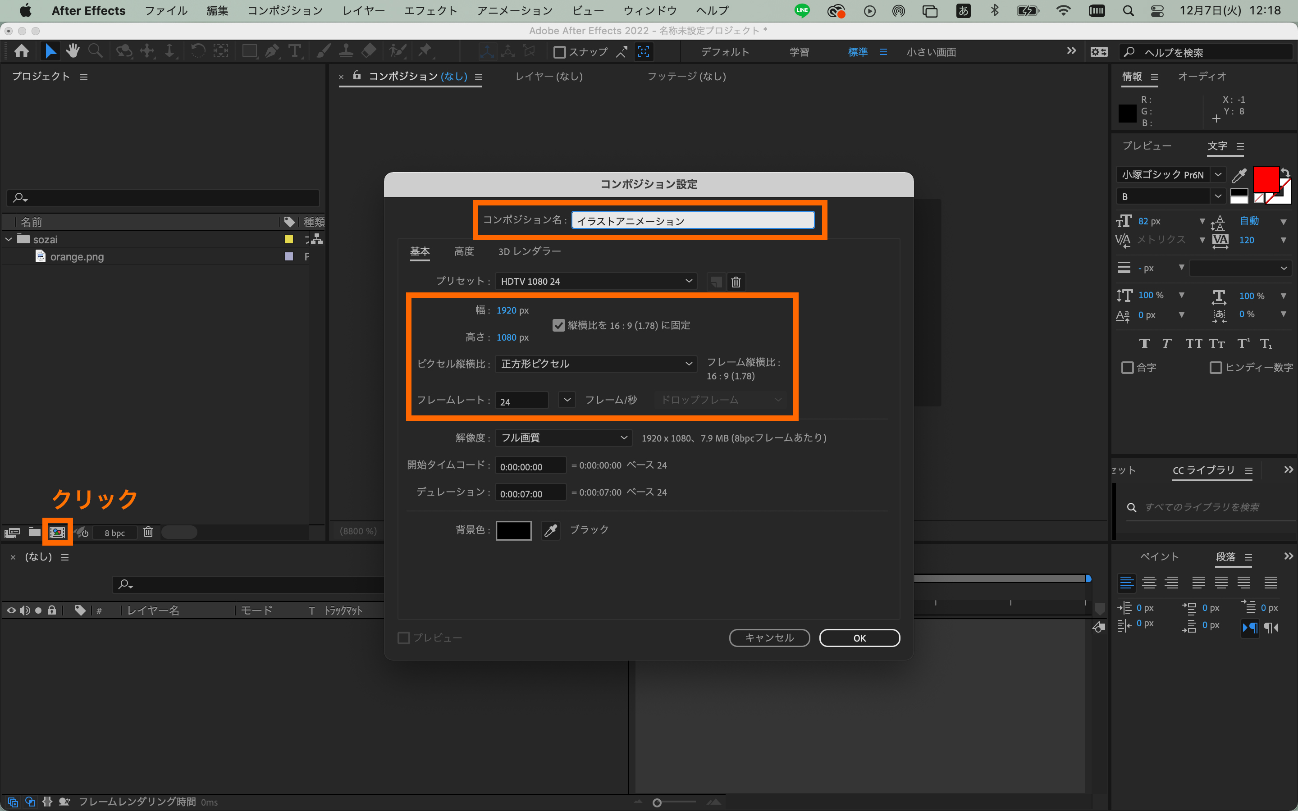
Task: Switch to the 高度 tab
Action: pyautogui.click(x=463, y=251)
